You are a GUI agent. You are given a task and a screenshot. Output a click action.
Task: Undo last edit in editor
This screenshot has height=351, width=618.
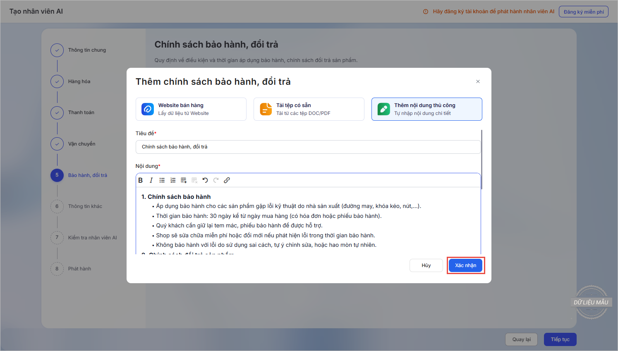pos(205,180)
